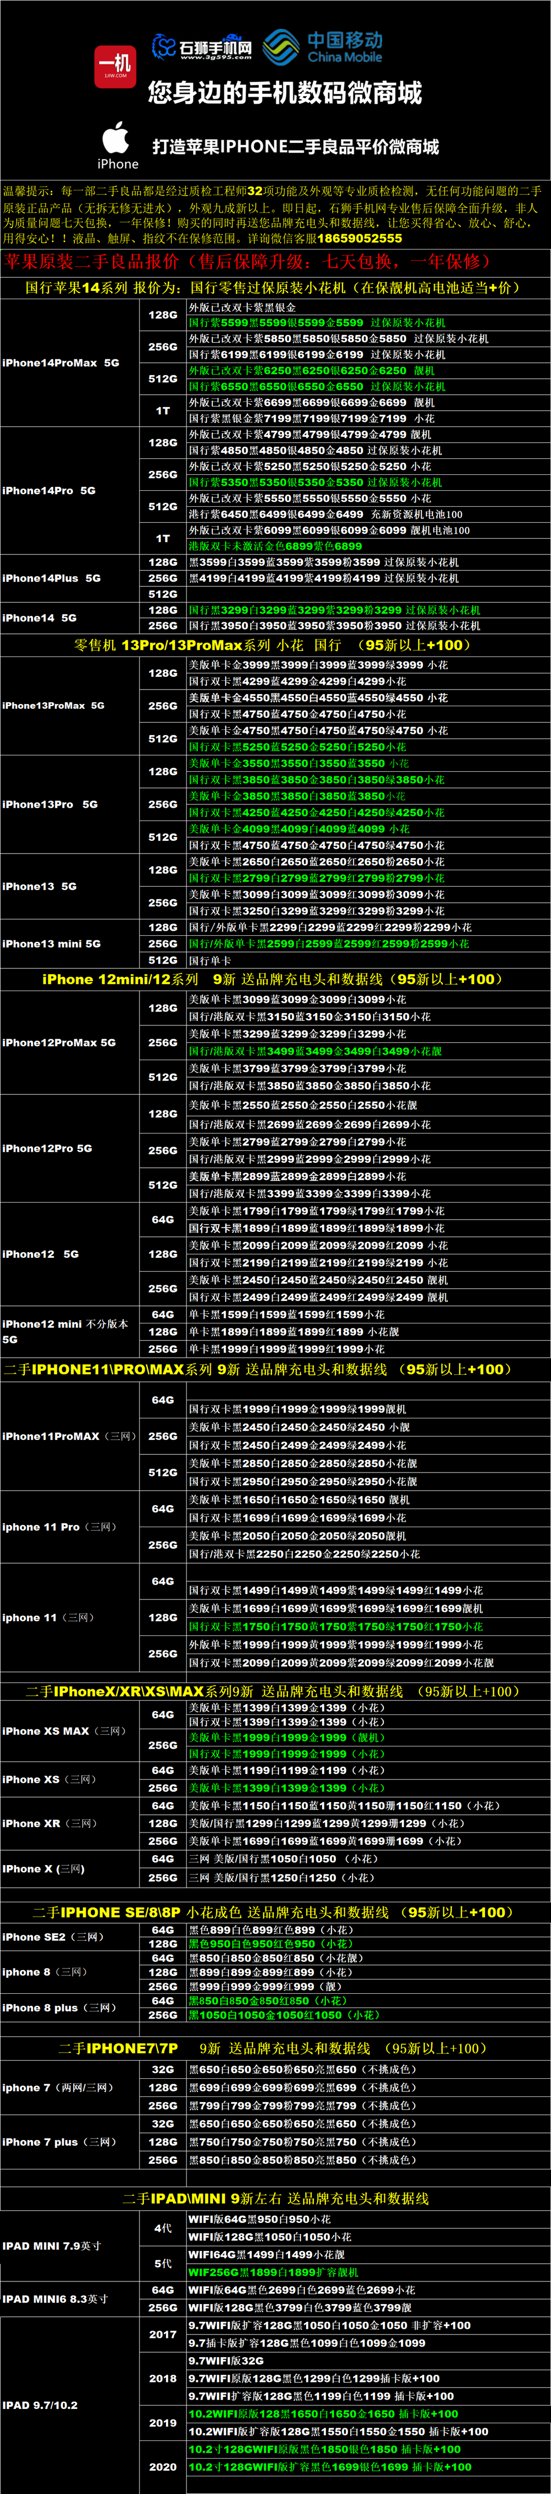This screenshot has height=2494, width=551.
Task: Select the iPhone12ProMax 5G model label
Action: [x=59, y=1043]
